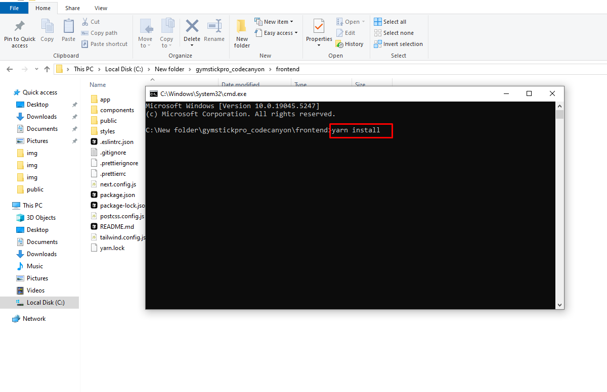Click Local Disk (C:) in breadcrumb
The image size is (607, 392).
124,69
